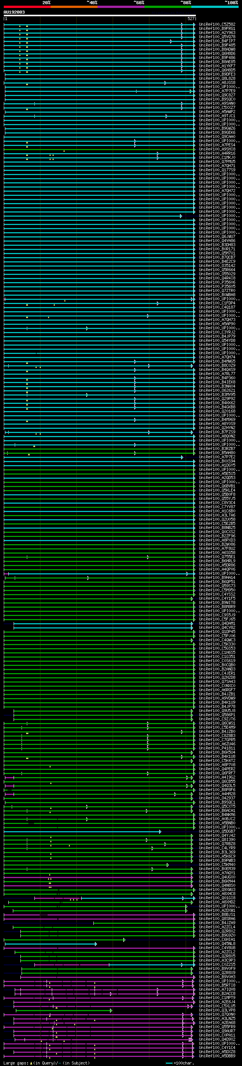The height and width of the screenshot is (1066, 242).
Task: Click hit label UniRef100_Q4DAM1
Action: [217, 623]
